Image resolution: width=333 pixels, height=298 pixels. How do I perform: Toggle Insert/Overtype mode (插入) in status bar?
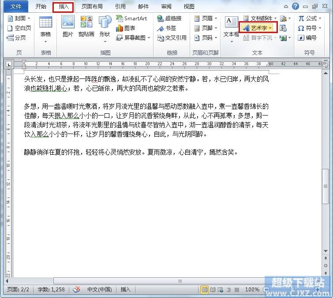coord(126,290)
